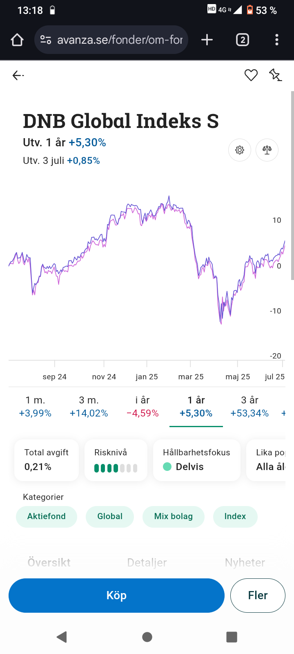Viewport: 294px width, 654px height.
Task: Open the Hållbarhetsfokus Delvis card
Action: tap(196, 460)
